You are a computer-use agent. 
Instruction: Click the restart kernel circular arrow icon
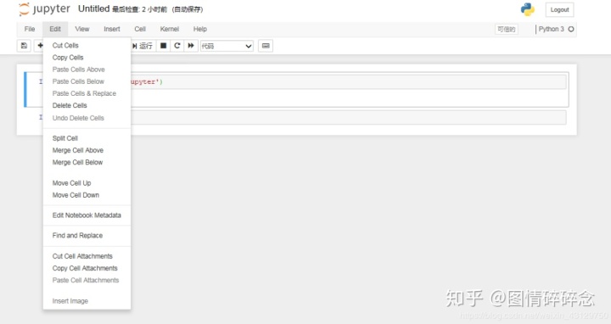coord(177,46)
